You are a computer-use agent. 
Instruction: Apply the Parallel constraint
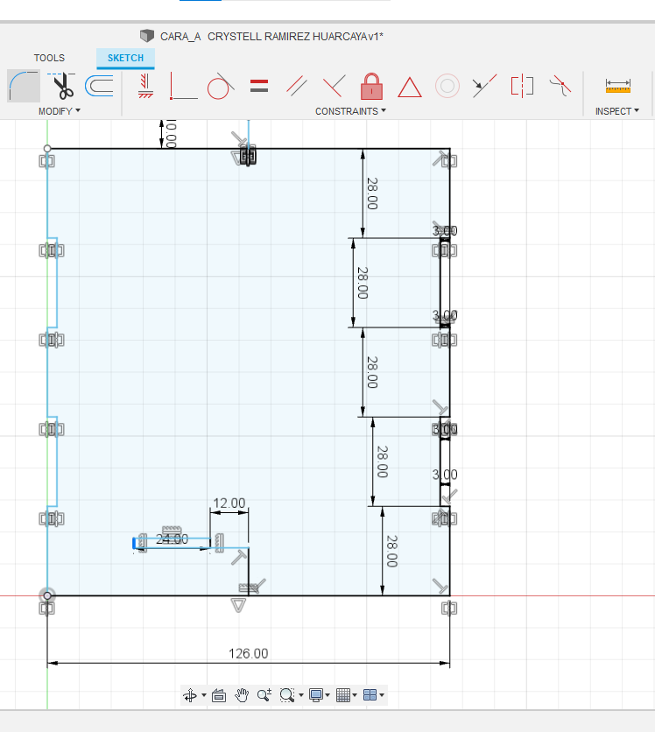tap(297, 87)
